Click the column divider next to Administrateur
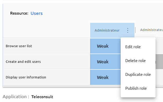 tap(135, 30)
